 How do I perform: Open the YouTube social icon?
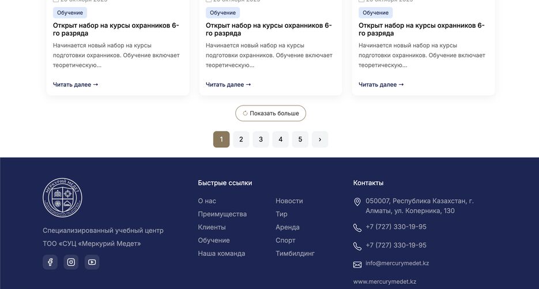[x=92, y=262]
